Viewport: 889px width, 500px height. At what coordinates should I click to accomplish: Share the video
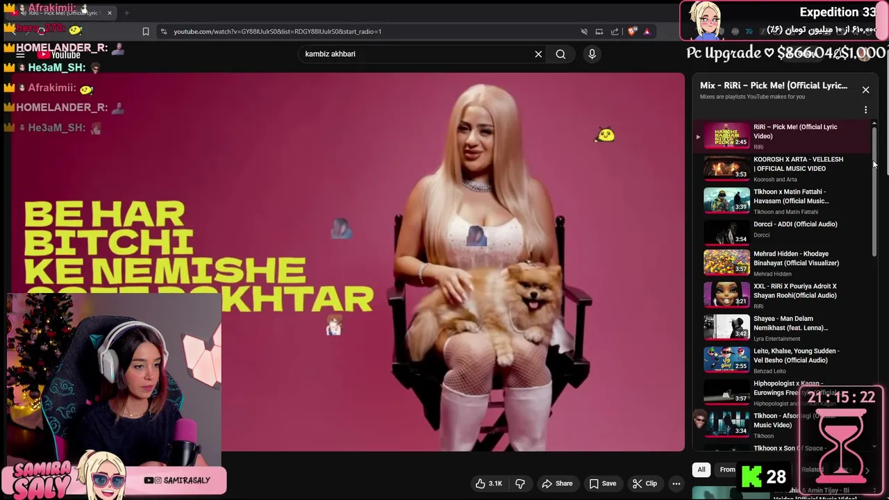click(x=557, y=483)
